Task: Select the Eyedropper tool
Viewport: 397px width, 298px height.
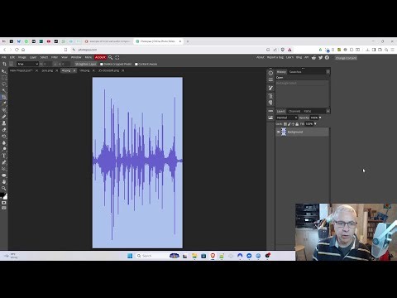Action: pyautogui.click(x=4, y=103)
